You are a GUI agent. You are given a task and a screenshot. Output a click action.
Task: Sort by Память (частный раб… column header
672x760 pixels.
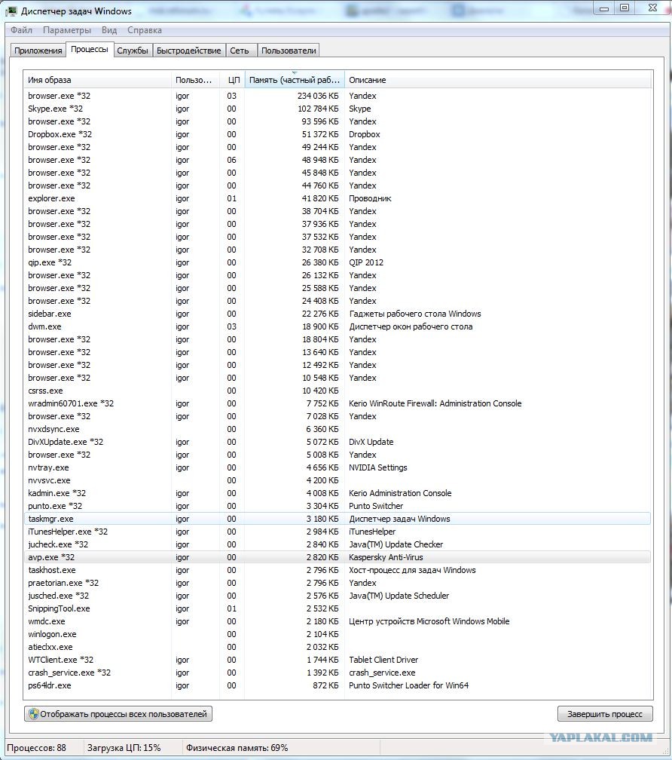point(295,80)
